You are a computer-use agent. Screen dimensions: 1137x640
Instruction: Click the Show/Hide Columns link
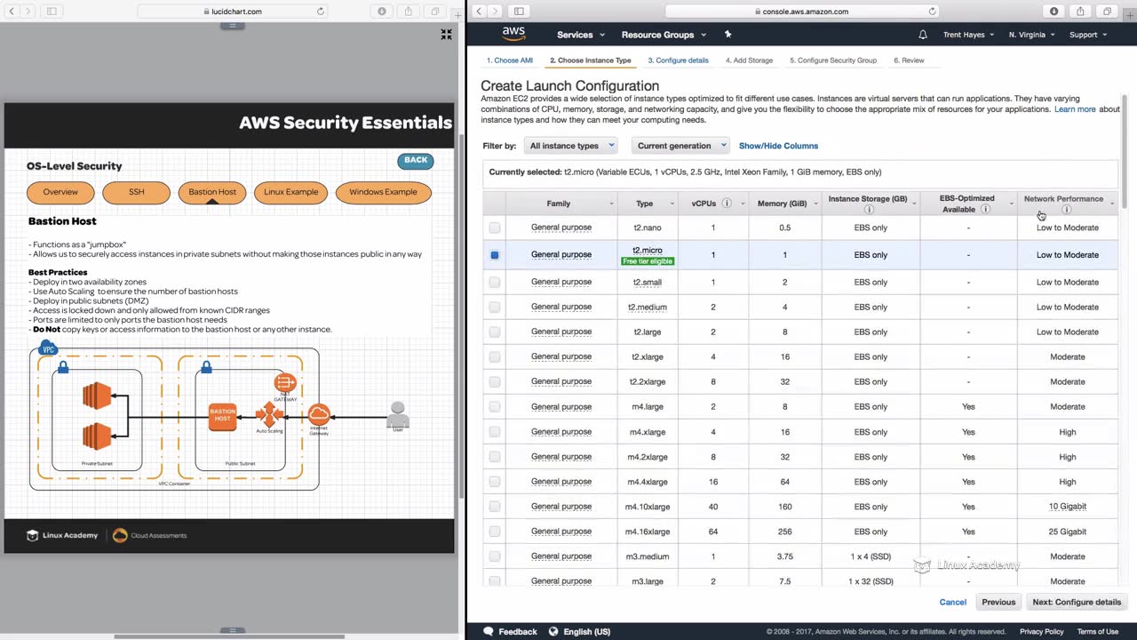click(x=778, y=146)
